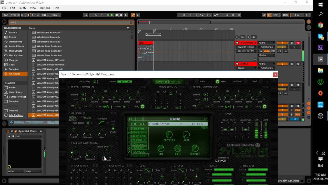Click the Set locator button
Viewport: 328px width, 185px height.
tap(242, 37)
